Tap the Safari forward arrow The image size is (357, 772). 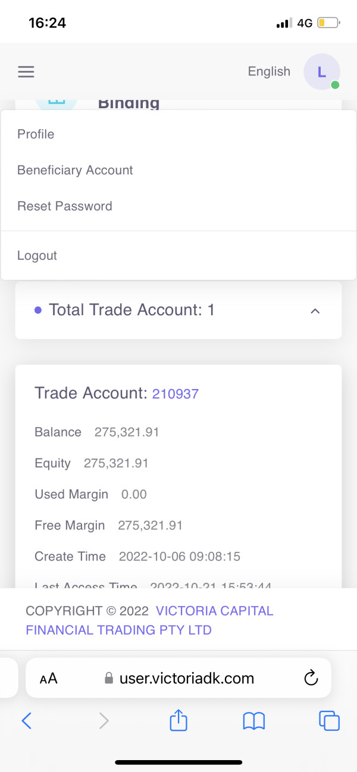click(104, 721)
